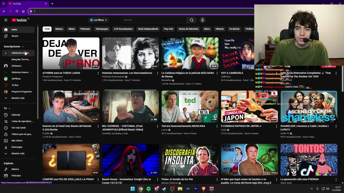Click the browser home button
Image resolution: width=344 pixels, height=193 pixels.
tap(23, 11)
